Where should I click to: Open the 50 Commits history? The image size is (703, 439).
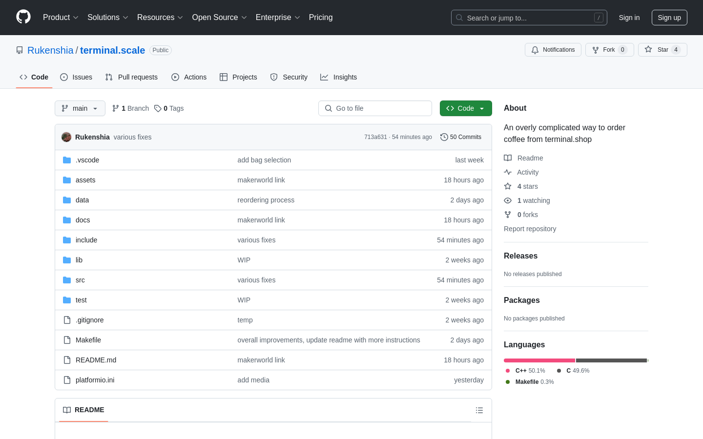(461, 137)
